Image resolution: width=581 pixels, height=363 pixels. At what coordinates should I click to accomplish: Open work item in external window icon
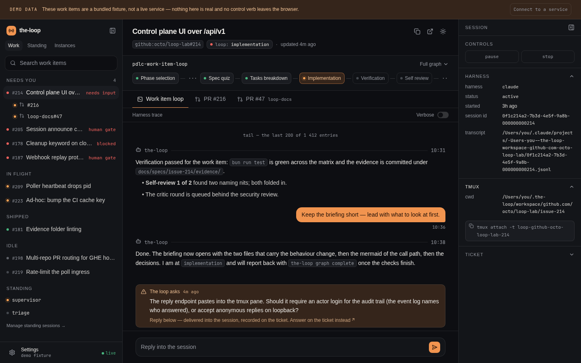(x=430, y=31)
